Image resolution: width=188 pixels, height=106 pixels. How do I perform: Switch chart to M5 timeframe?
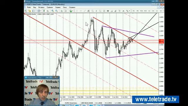coord(137,11)
